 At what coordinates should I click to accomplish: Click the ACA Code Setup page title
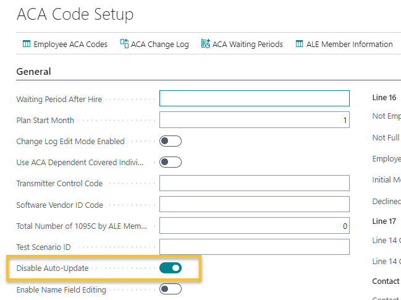[75, 14]
